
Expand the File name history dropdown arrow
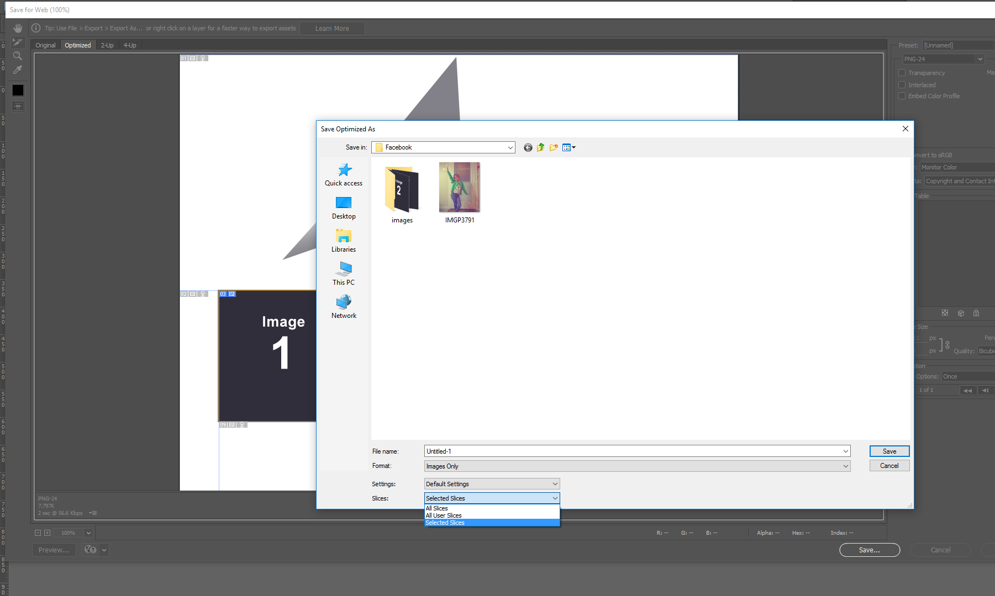coord(845,451)
